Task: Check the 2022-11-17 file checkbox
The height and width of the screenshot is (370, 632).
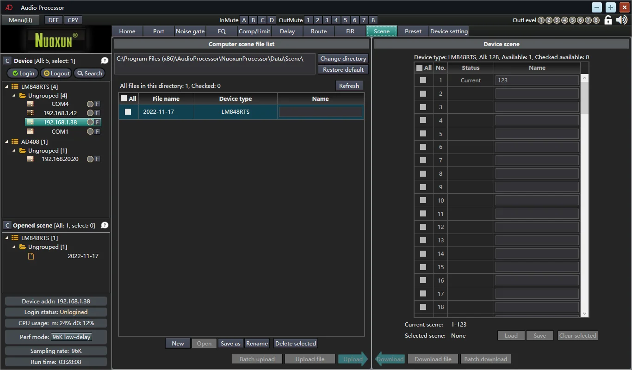Action: click(x=128, y=111)
